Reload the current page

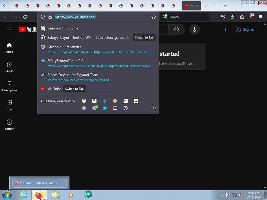(25, 17)
